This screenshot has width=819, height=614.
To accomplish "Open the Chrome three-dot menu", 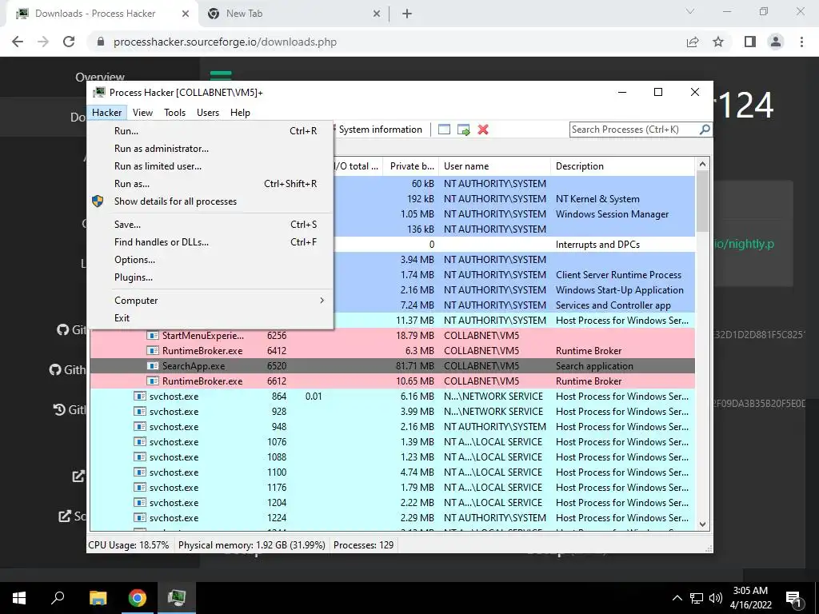I will pyautogui.click(x=801, y=42).
